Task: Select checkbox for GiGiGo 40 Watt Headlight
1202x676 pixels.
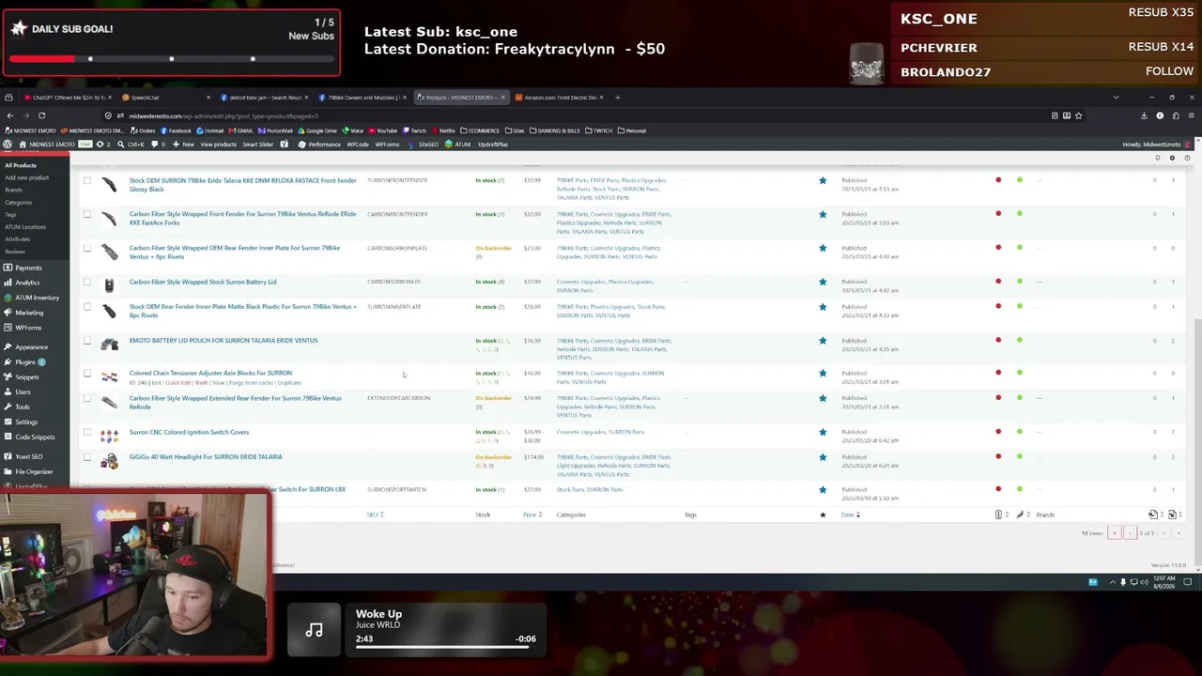Action: point(87,457)
